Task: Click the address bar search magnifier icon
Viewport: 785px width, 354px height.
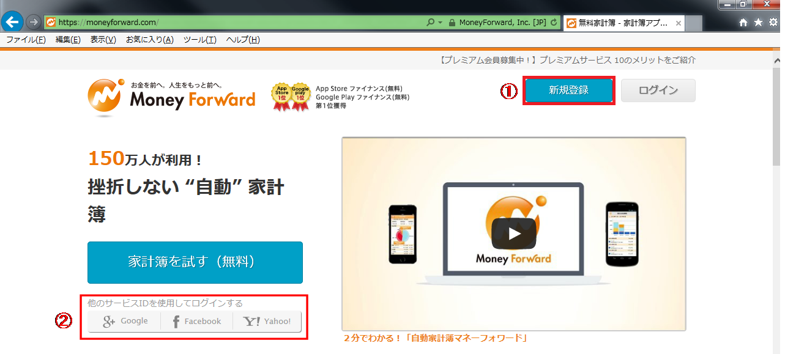Action: pyautogui.click(x=430, y=22)
